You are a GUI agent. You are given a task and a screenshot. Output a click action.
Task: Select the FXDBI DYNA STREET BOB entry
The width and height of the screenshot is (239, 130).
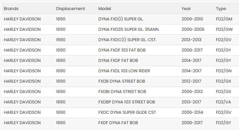[x=122, y=92]
